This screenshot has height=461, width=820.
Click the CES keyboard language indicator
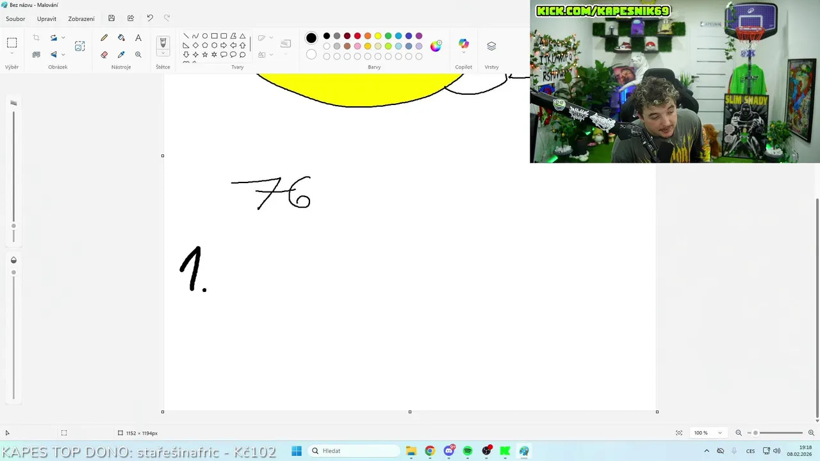click(x=750, y=451)
